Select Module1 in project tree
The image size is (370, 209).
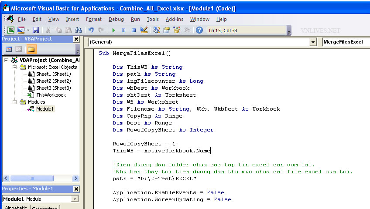coord(45,109)
